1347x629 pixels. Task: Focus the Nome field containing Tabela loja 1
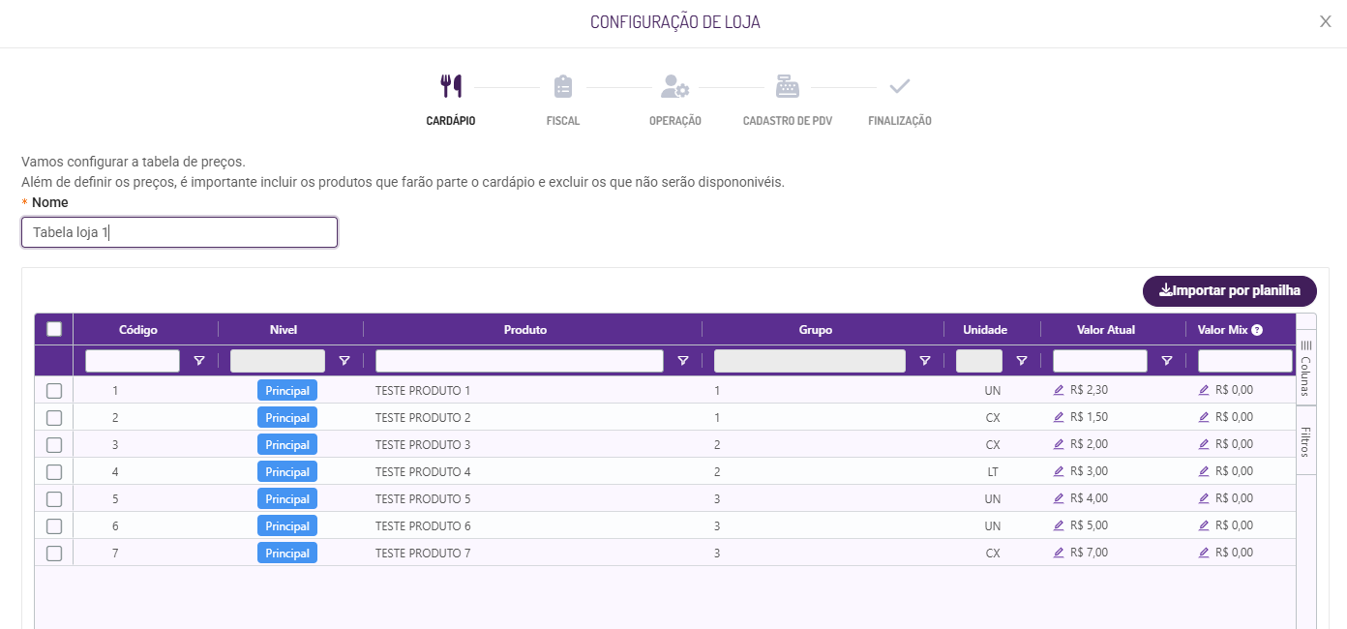point(179,232)
